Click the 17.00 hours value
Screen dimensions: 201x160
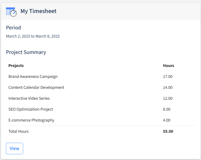[168, 76]
